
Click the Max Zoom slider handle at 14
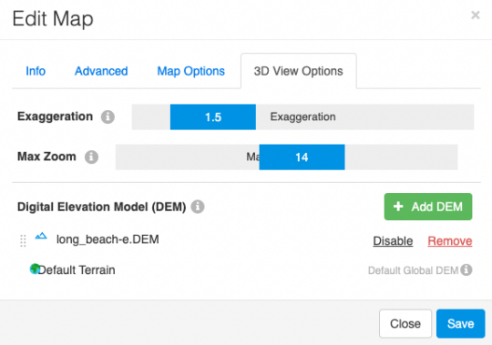pyautogui.click(x=302, y=157)
